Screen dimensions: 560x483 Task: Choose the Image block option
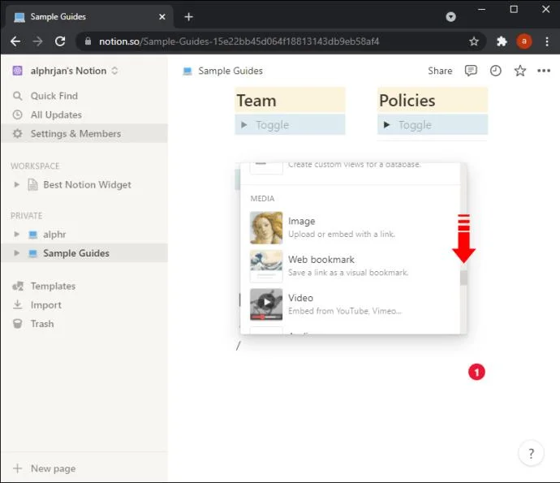coord(350,227)
